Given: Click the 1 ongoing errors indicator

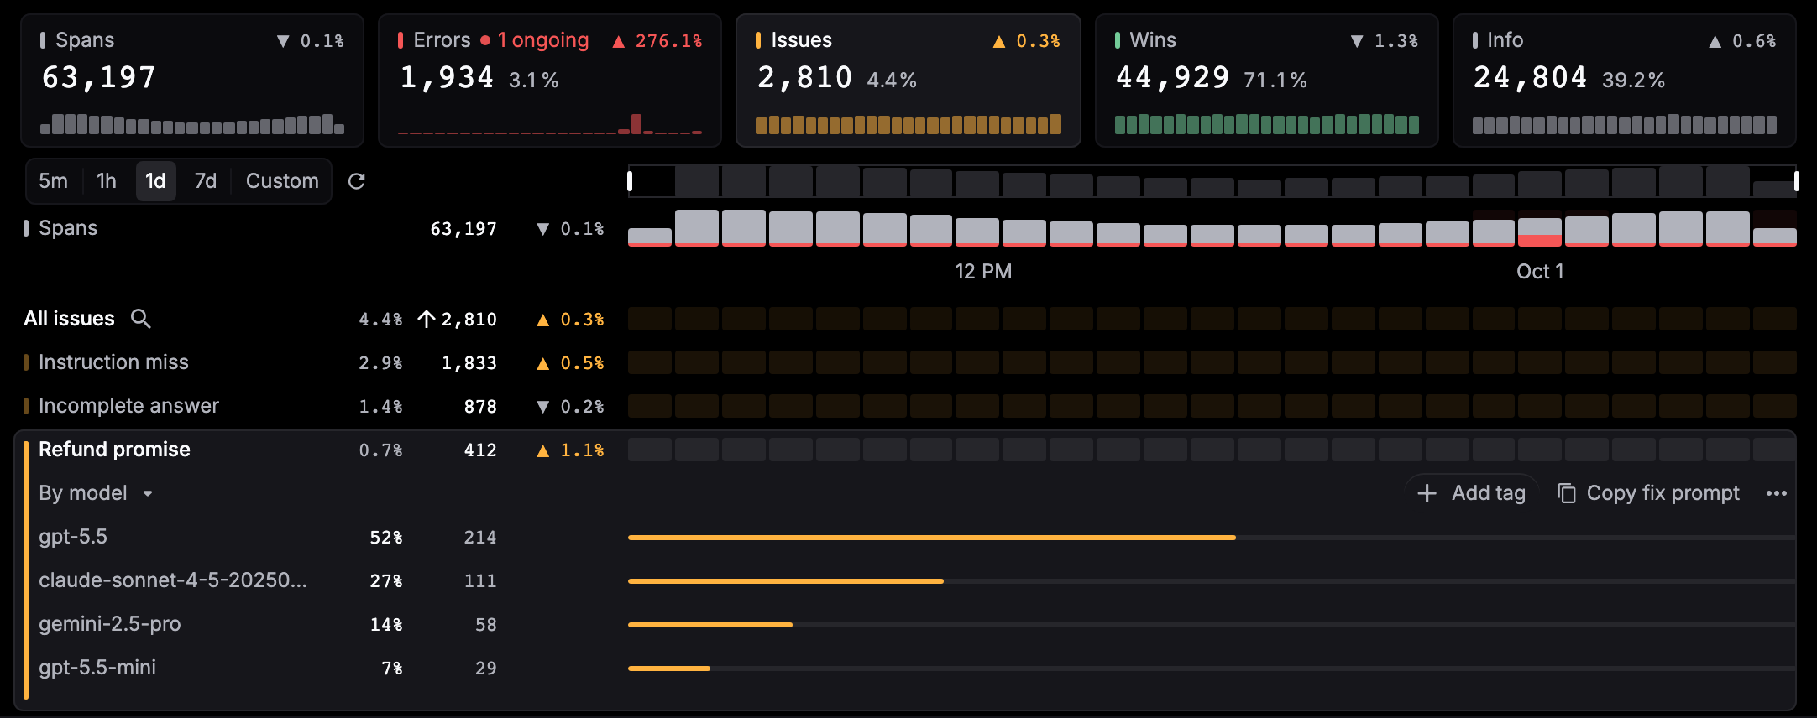Looking at the screenshot, I should [535, 40].
